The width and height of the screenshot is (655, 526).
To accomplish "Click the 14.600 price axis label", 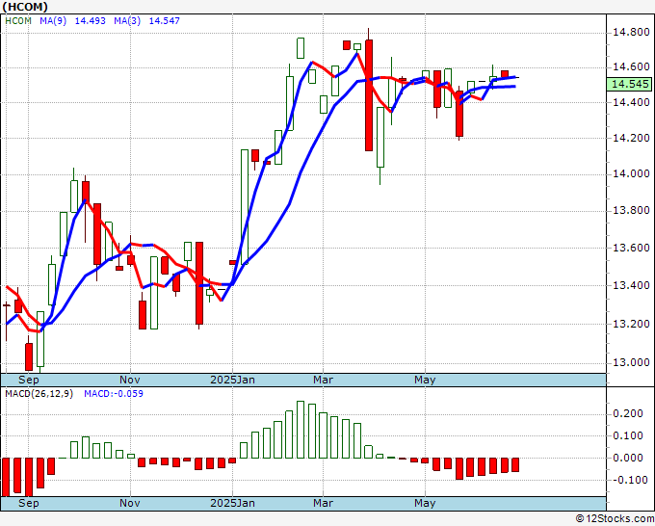I will tap(631, 66).
